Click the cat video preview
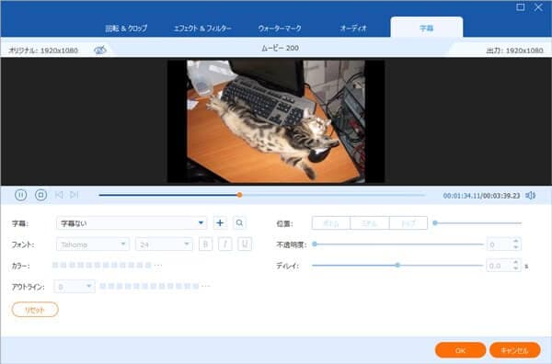The image size is (552, 364). pyautogui.click(x=276, y=121)
